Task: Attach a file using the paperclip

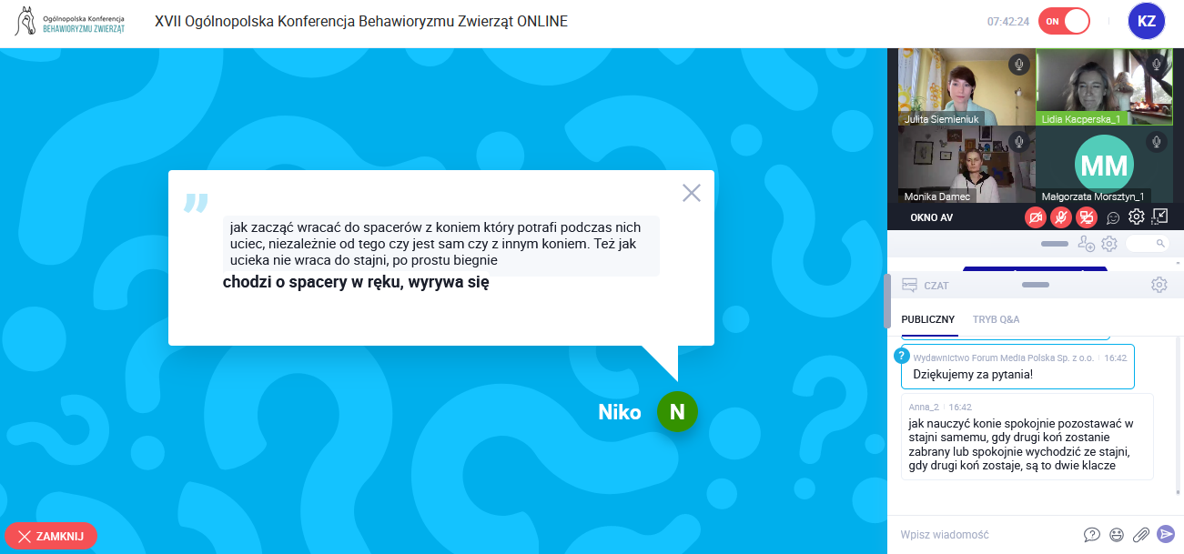Action: click(x=1140, y=535)
